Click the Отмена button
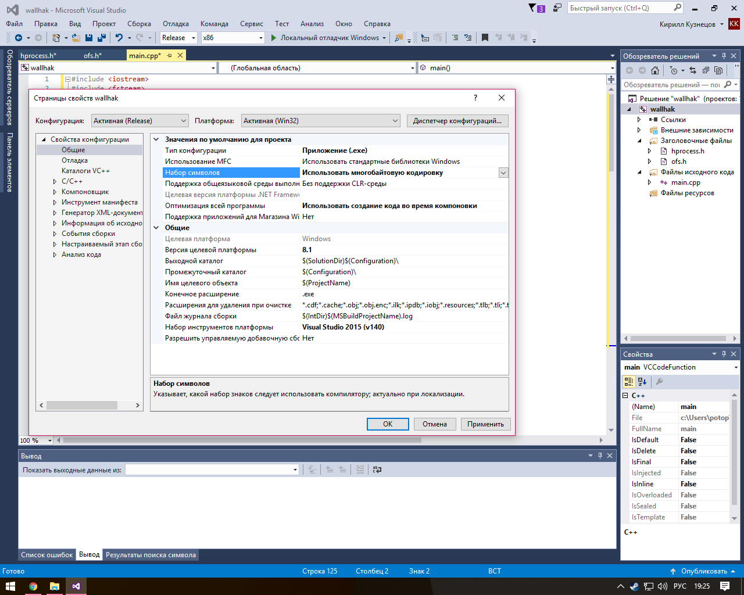The height and width of the screenshot is (595, 744). pyautogui.click(x=435, y=424)
